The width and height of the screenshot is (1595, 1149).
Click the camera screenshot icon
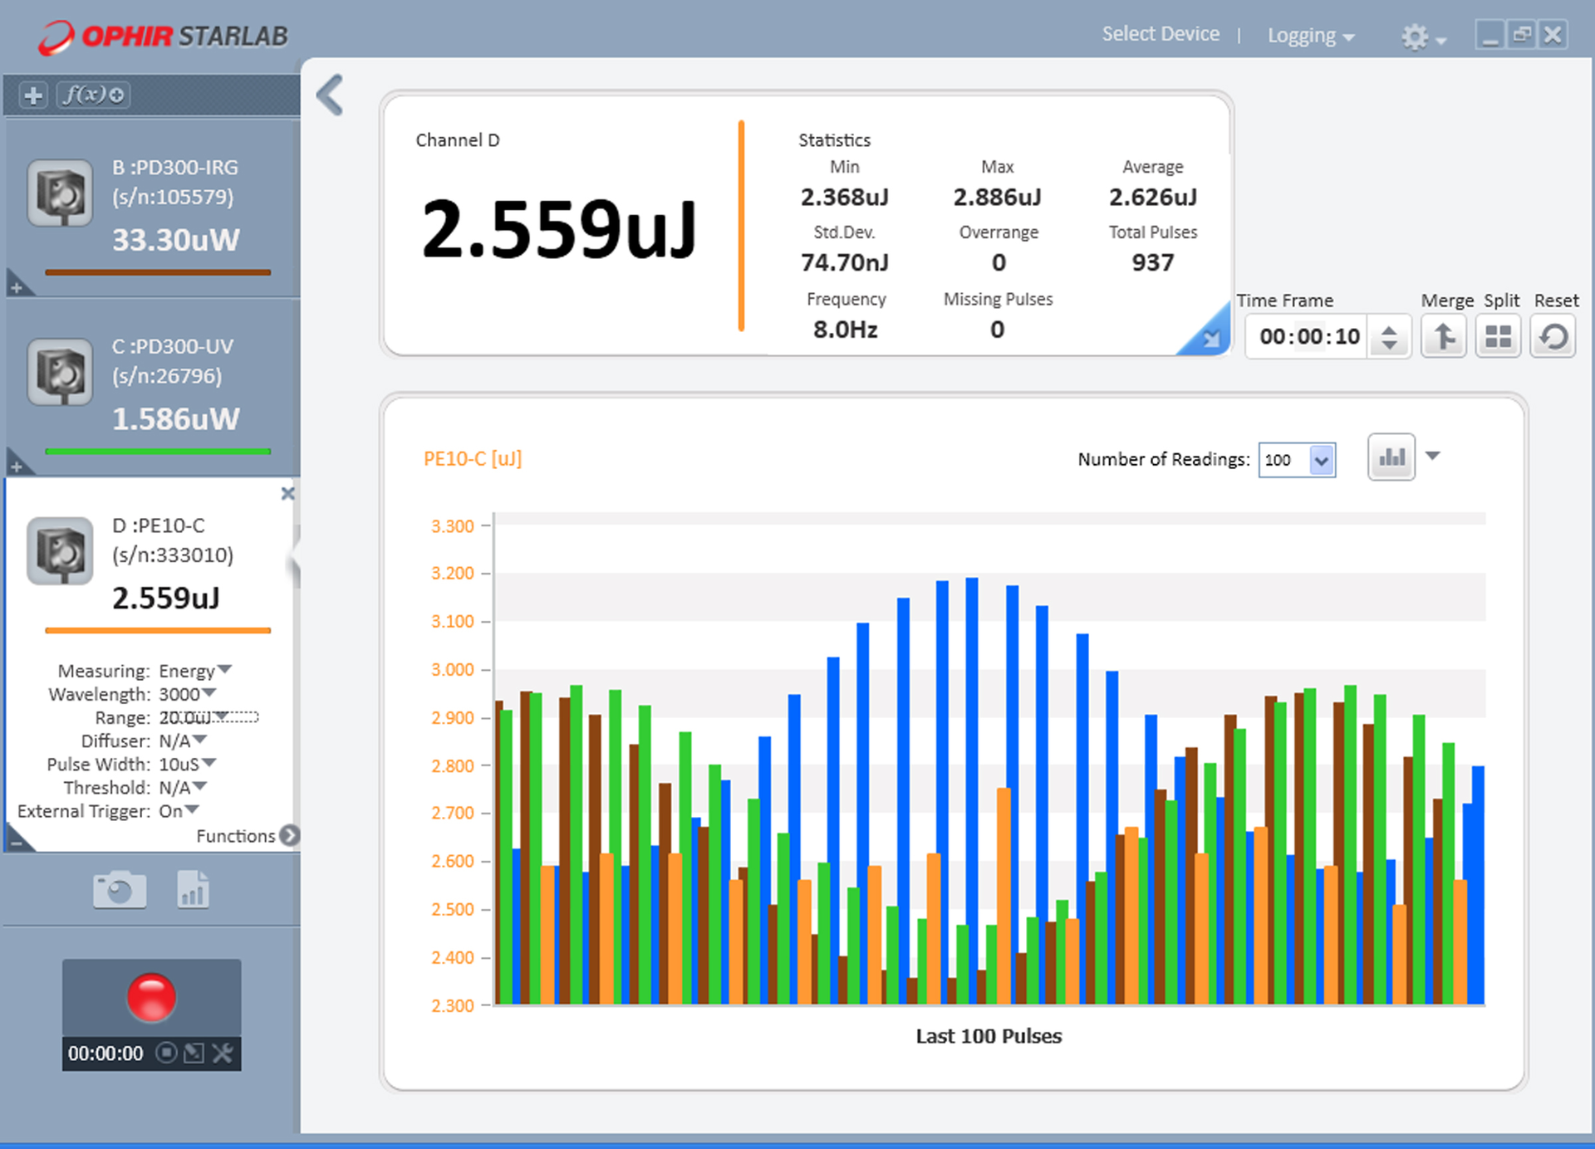tap(120, 890)
